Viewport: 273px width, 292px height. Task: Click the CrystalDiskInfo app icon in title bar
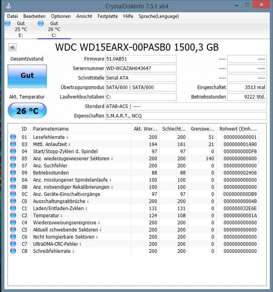[8, 6]
